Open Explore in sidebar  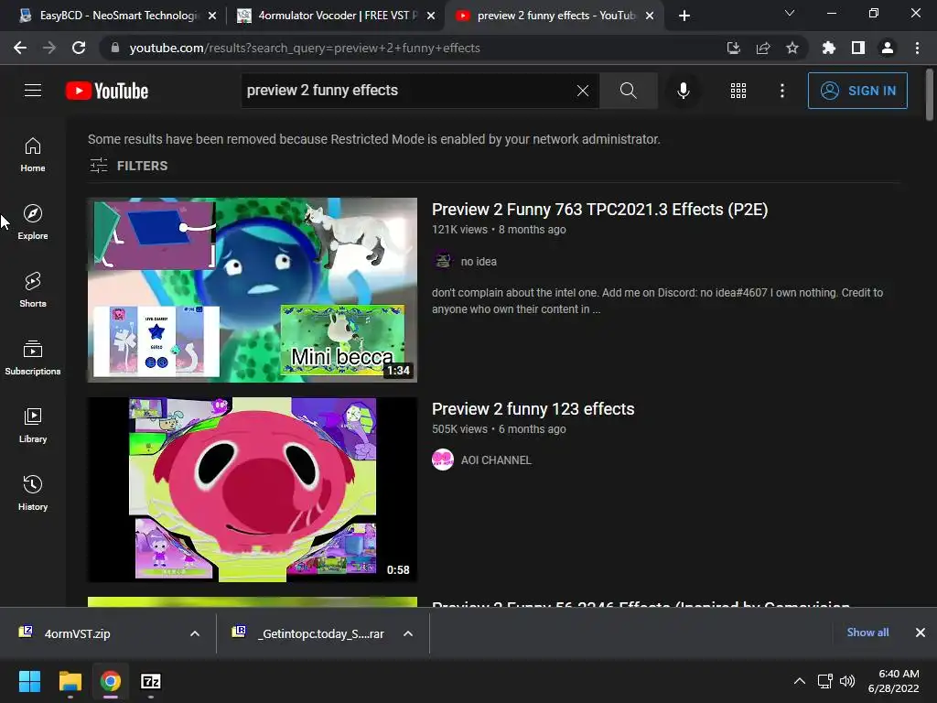point(33,222)
